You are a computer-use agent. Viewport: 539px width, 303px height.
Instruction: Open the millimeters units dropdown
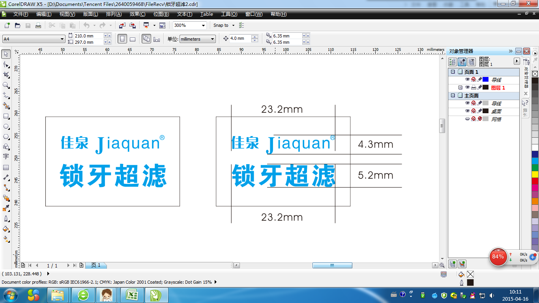(x=213, y=39)
